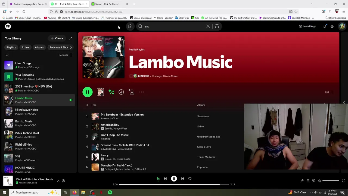Click the playlist preview card icon
The width and height of the screenshot is (348, 196).
pyautogui.click(x=100, y=92)
